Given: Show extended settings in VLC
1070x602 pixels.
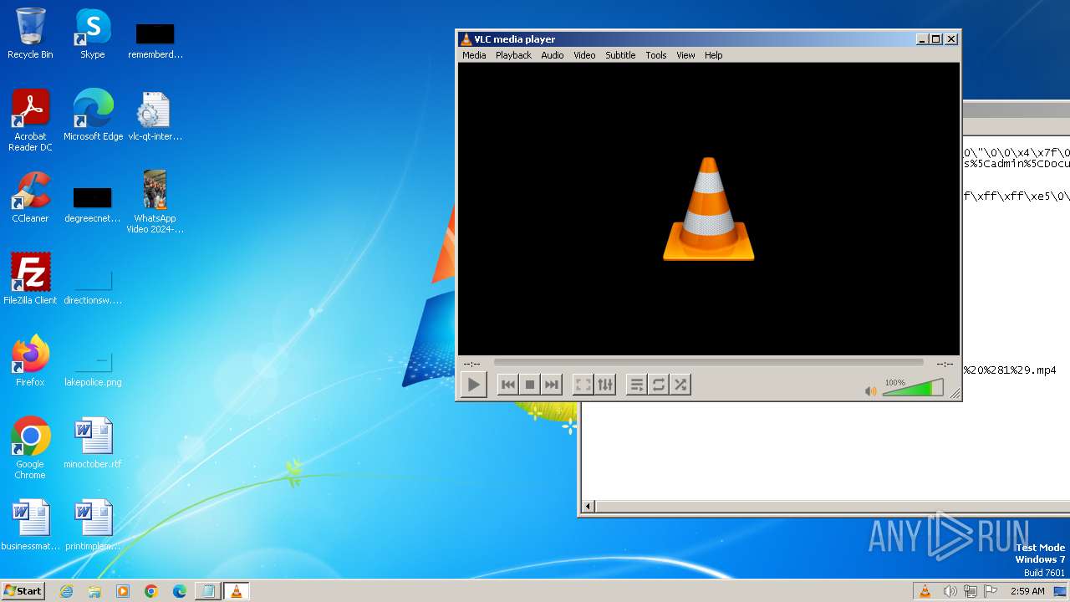Looking at the screenshot, I should pos(605,385).
